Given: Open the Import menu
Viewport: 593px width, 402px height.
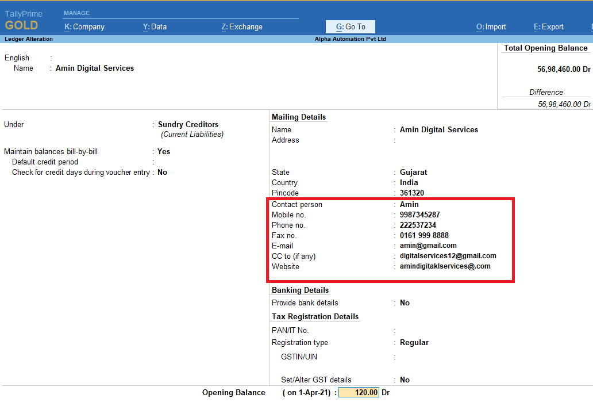Looking at the screenshot, I should pos(491,26).
